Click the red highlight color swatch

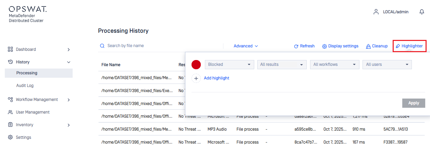196,64
